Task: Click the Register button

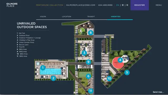Action: point(139,5)
